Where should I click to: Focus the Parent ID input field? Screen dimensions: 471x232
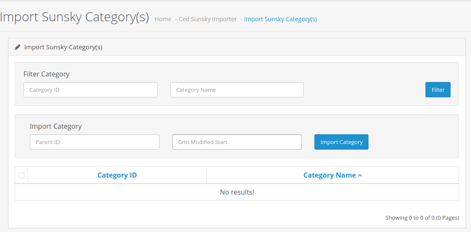point(94,142)
